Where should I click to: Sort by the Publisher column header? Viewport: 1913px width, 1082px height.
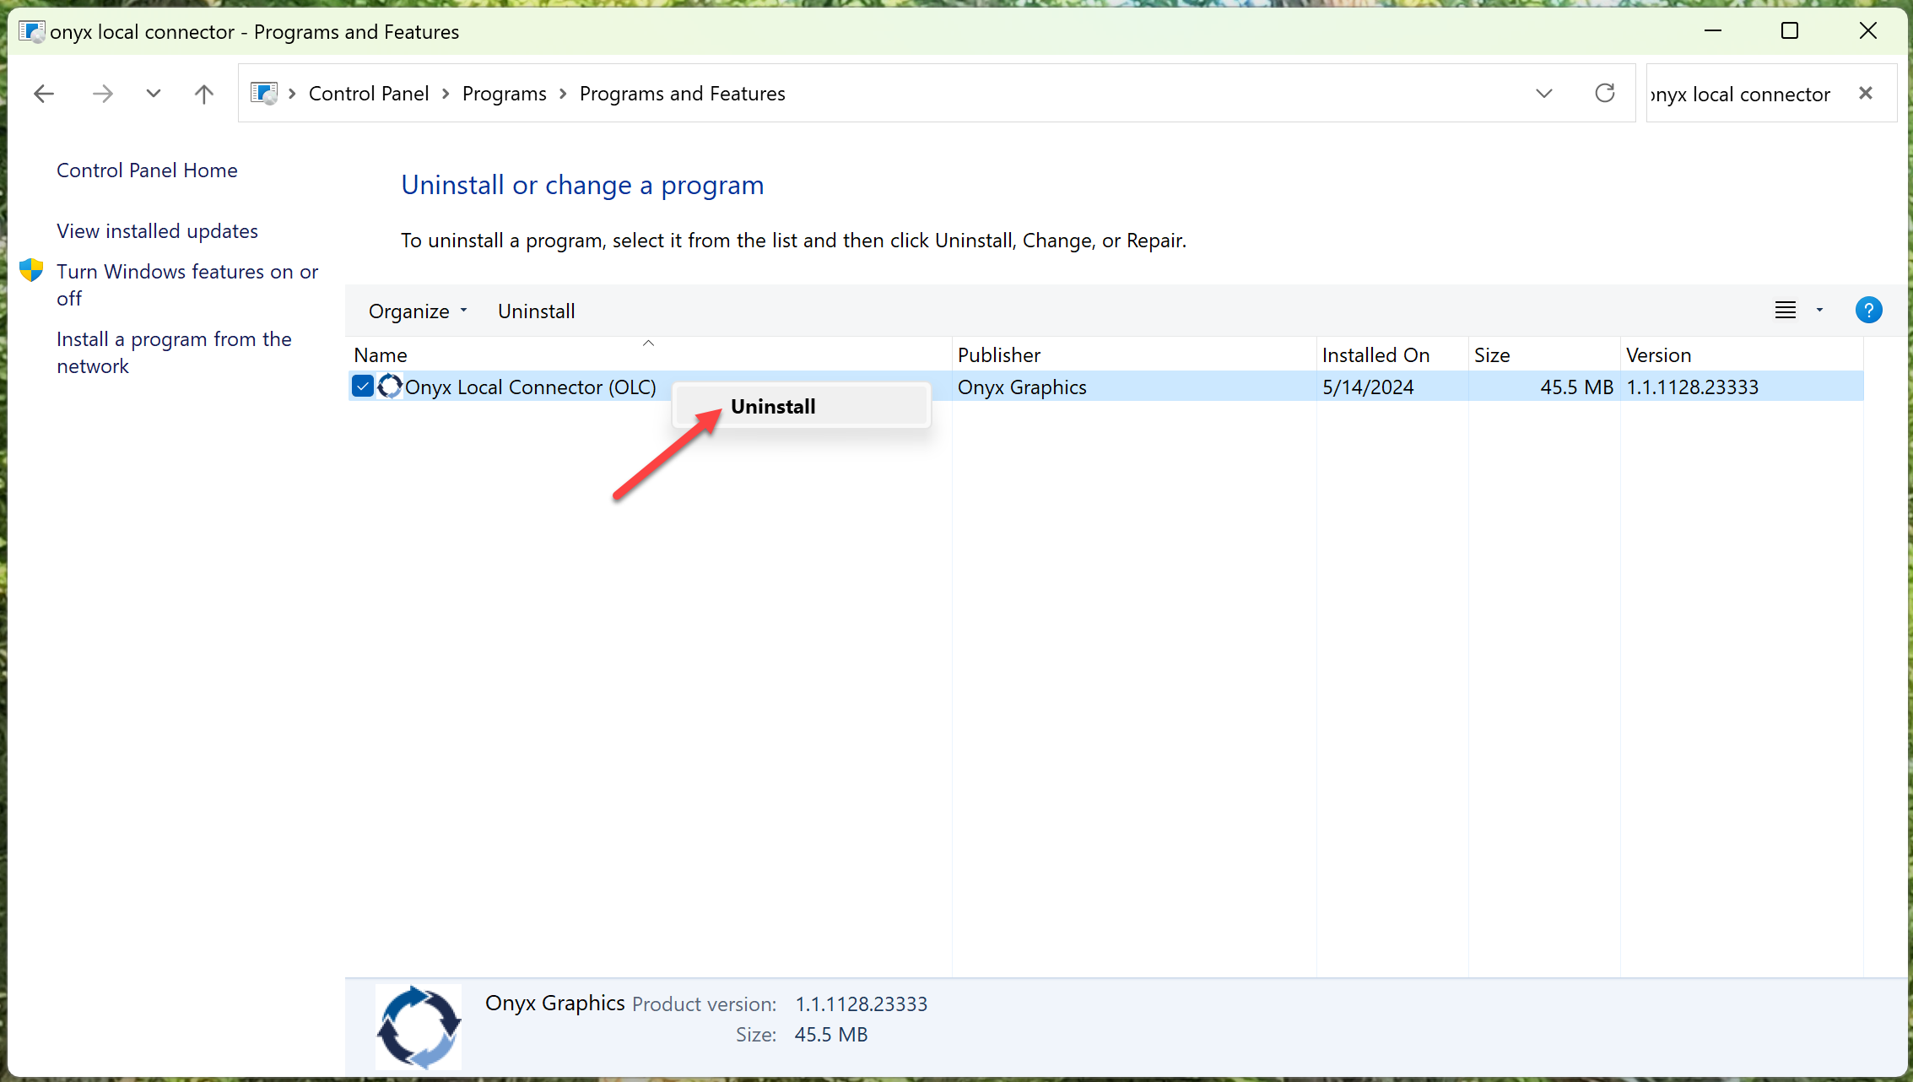point(1133,355)
